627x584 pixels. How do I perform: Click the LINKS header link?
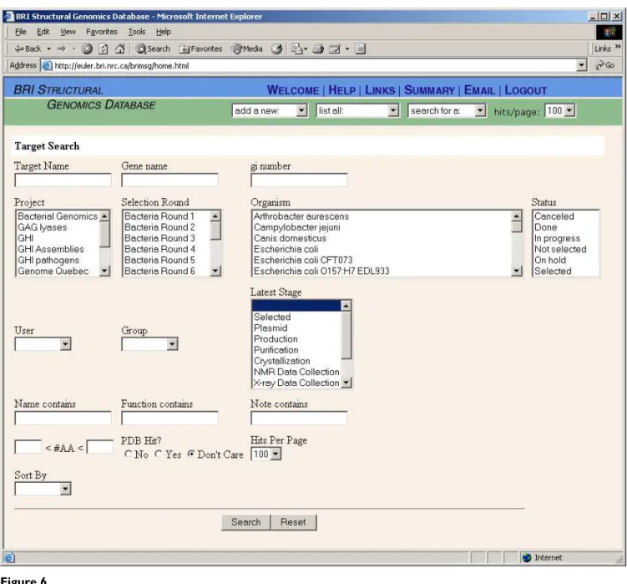(380, 90)
